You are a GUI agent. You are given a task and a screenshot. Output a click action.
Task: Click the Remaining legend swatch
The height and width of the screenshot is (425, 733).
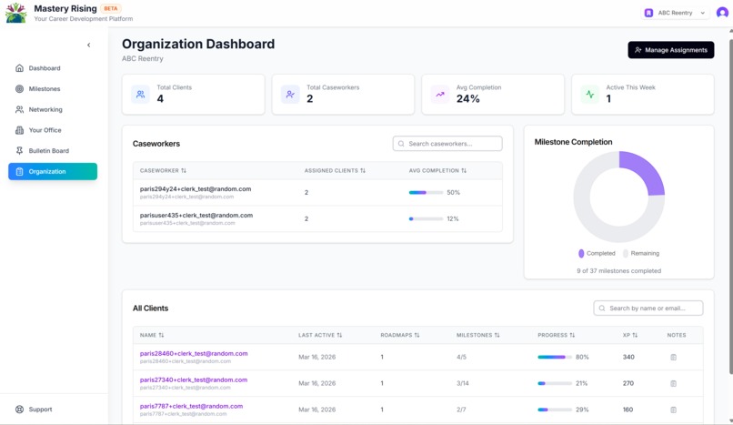[626, 253]
